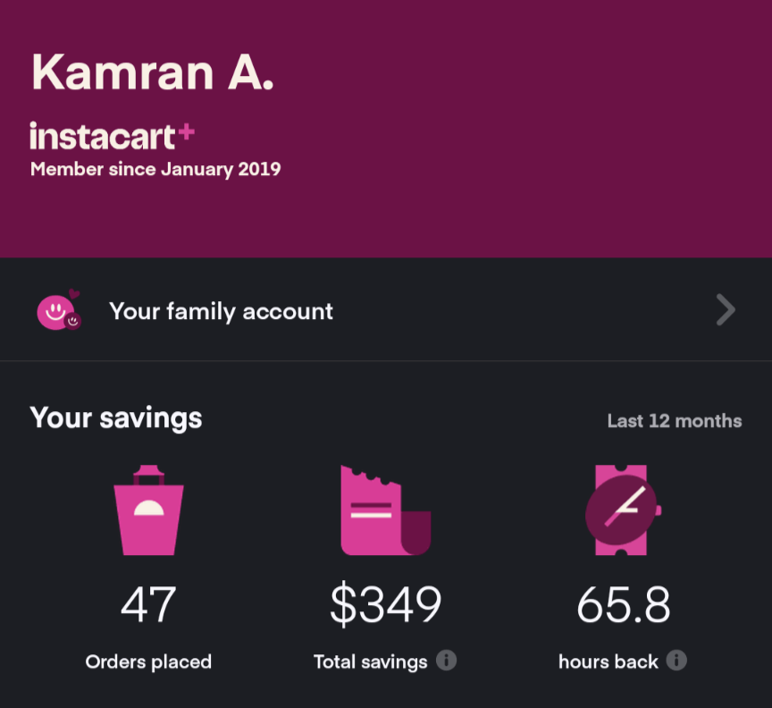Select the $349 total savings amount

click(385, 604)
